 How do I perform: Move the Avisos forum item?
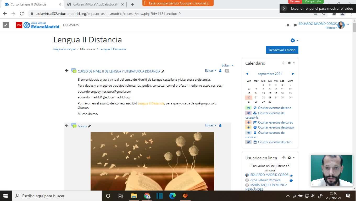click(67, 125)
